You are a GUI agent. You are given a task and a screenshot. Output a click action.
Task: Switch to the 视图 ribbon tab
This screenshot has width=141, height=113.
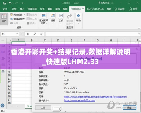(65, 9)
